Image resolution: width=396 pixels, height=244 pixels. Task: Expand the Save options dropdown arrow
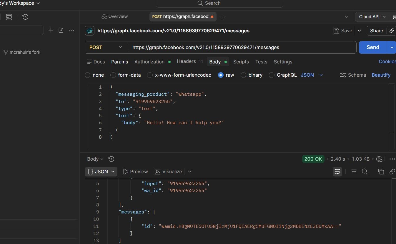point(359,31)
